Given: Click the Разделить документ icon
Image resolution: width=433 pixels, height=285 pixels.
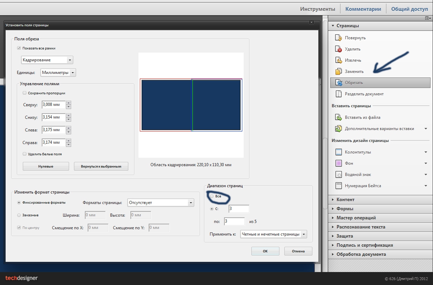Looking at the screenshot, I should click(x=338, y=94).
